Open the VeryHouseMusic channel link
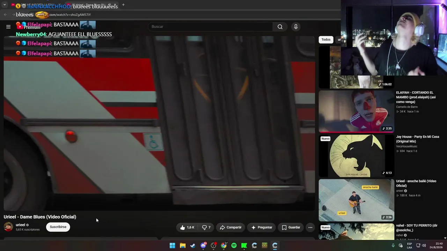 click(x=406, y=146)
